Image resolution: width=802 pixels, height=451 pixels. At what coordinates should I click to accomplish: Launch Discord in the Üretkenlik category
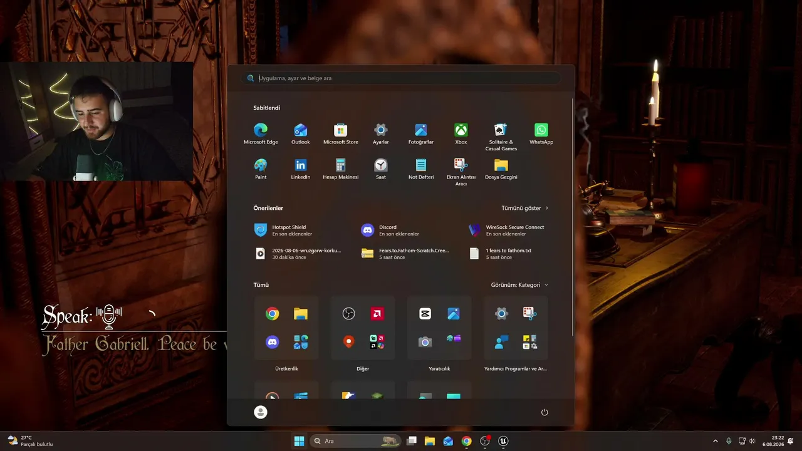click(x=272, y=342)
